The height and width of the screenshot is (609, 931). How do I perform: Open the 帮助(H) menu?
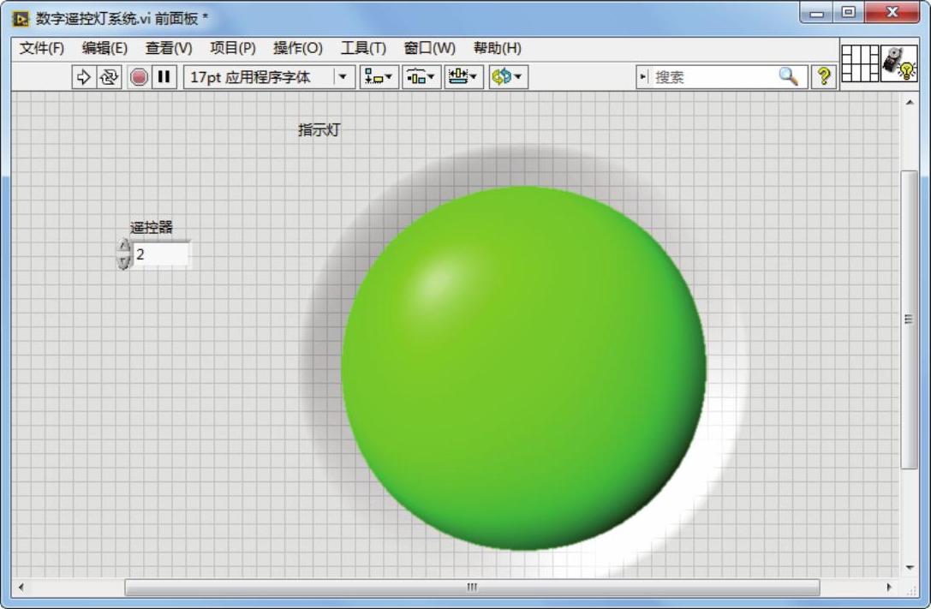coord(497,48)
